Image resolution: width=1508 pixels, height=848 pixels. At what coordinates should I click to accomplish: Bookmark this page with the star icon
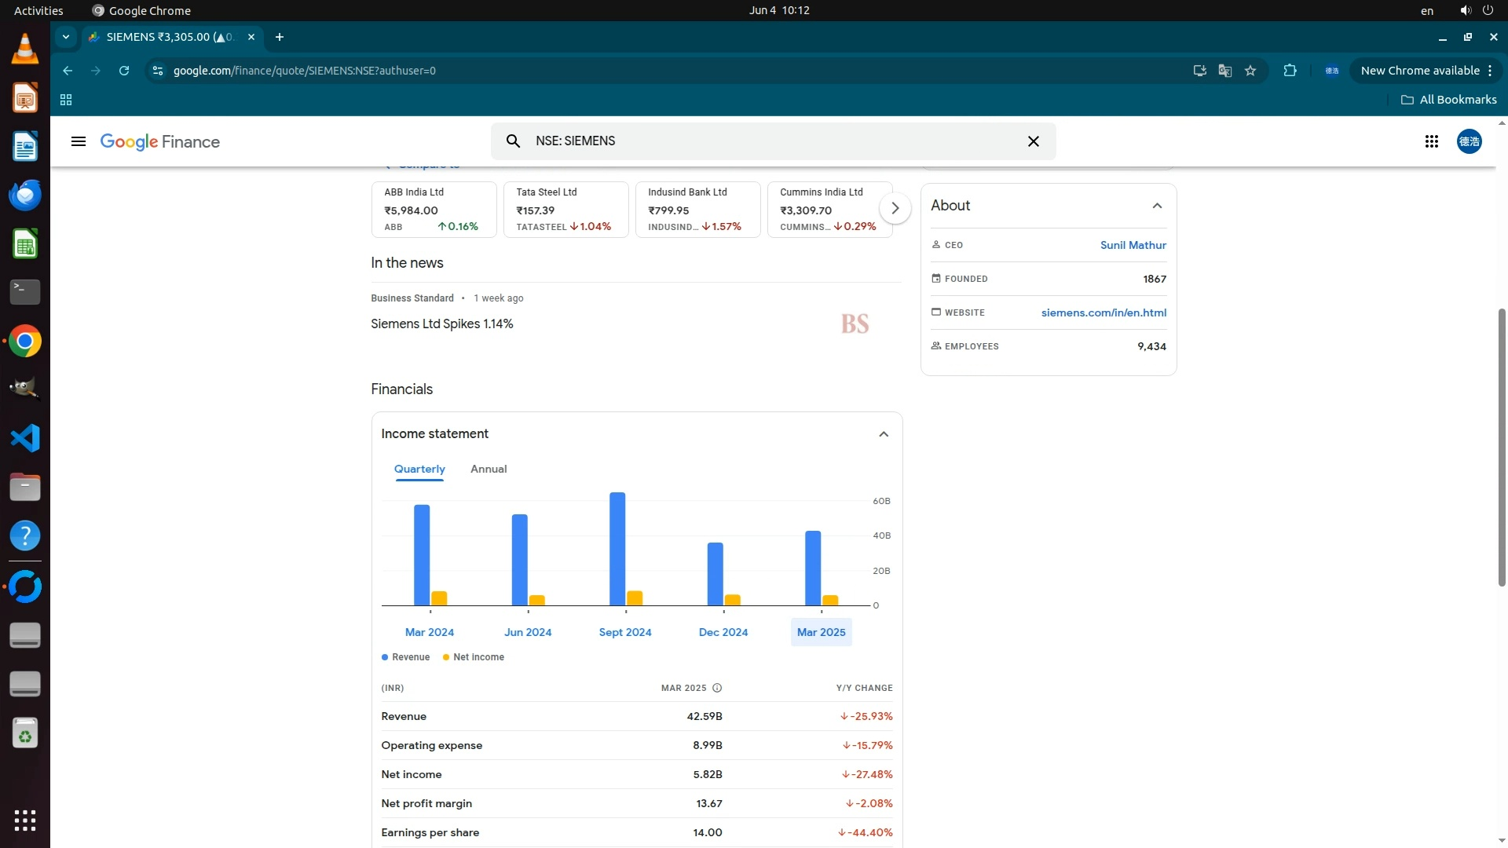pos(1250,71)
